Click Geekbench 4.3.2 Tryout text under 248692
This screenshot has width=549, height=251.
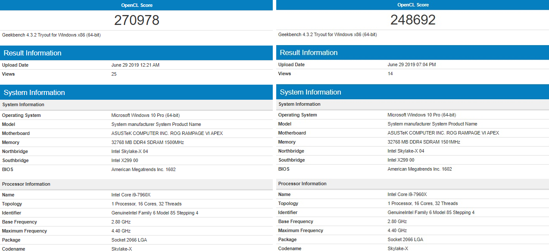click(328, 34)
